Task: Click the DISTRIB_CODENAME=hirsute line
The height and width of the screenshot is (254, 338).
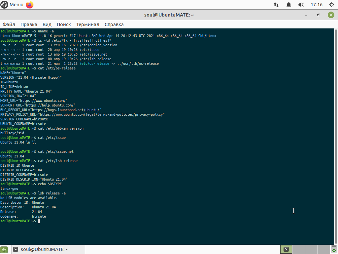Action: pos(24,175)
